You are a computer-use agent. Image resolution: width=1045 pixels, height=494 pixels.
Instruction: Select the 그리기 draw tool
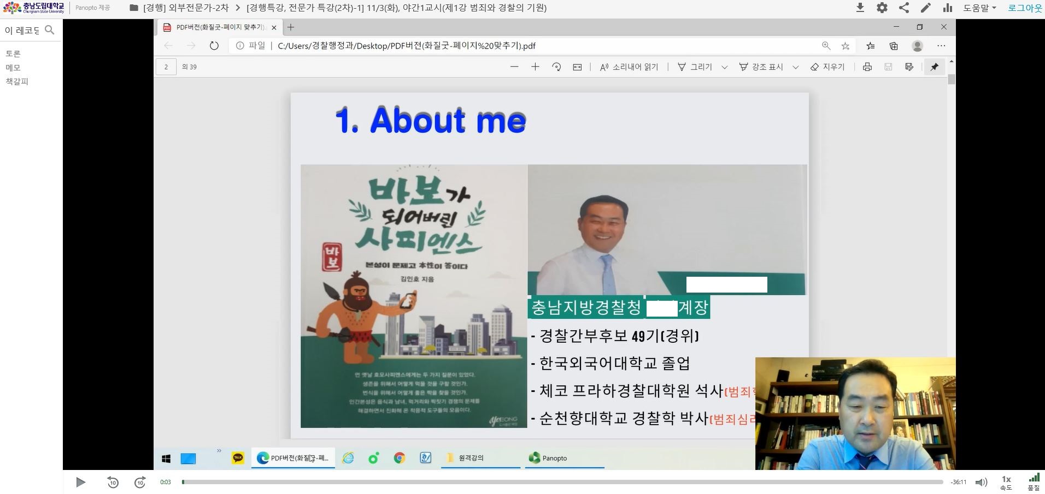[695, 67]
